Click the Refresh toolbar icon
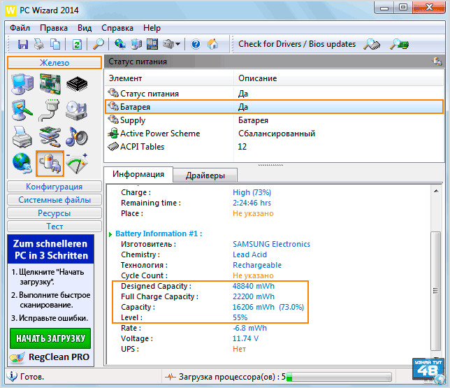 tap(77, 45)
